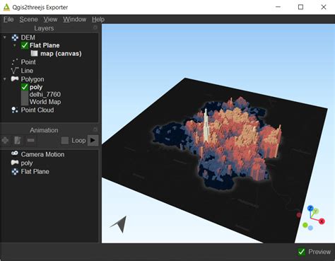335x261 pixels.
Task: Click the Line layer group icon
Action: (15, 71)
